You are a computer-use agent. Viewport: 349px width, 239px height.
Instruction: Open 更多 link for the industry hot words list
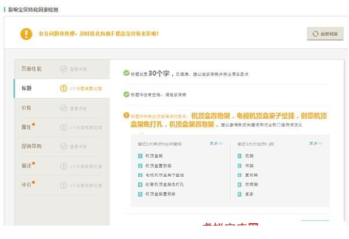pos(316,144)
